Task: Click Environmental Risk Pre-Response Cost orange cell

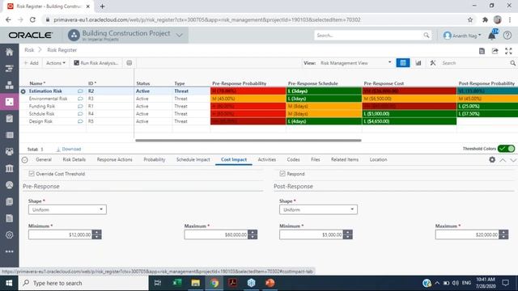Action: 410,99
